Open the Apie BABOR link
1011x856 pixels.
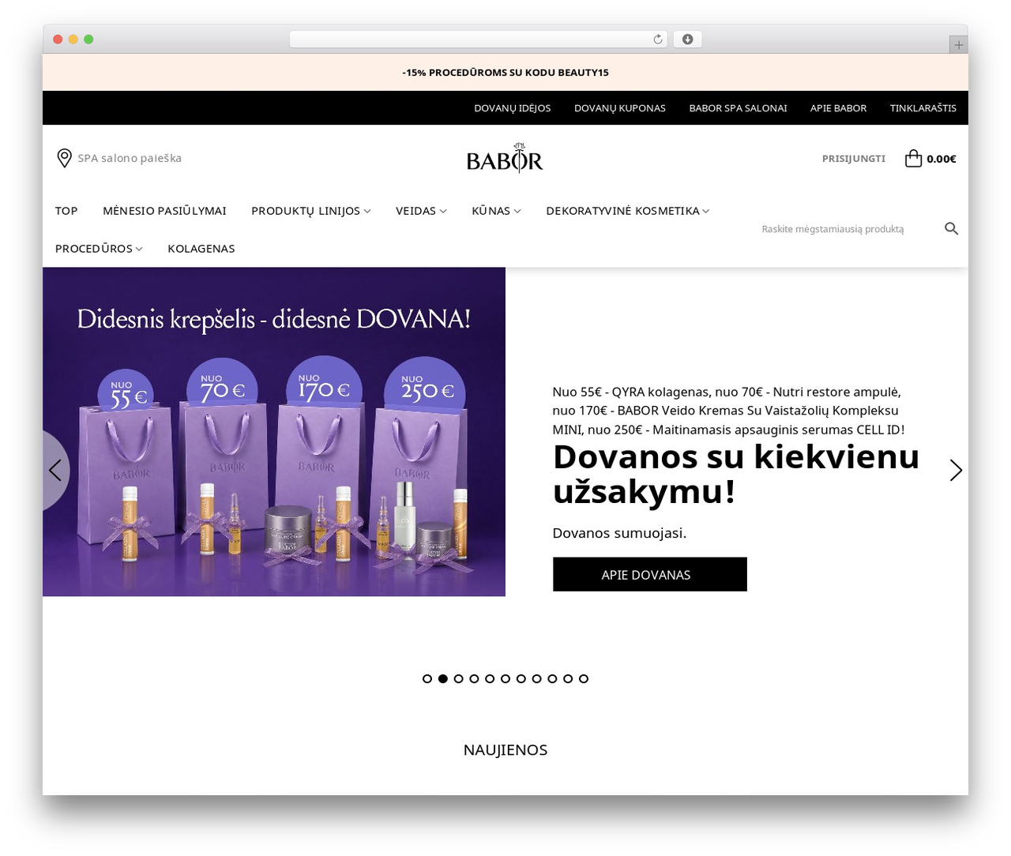click(x=838, y=108)
